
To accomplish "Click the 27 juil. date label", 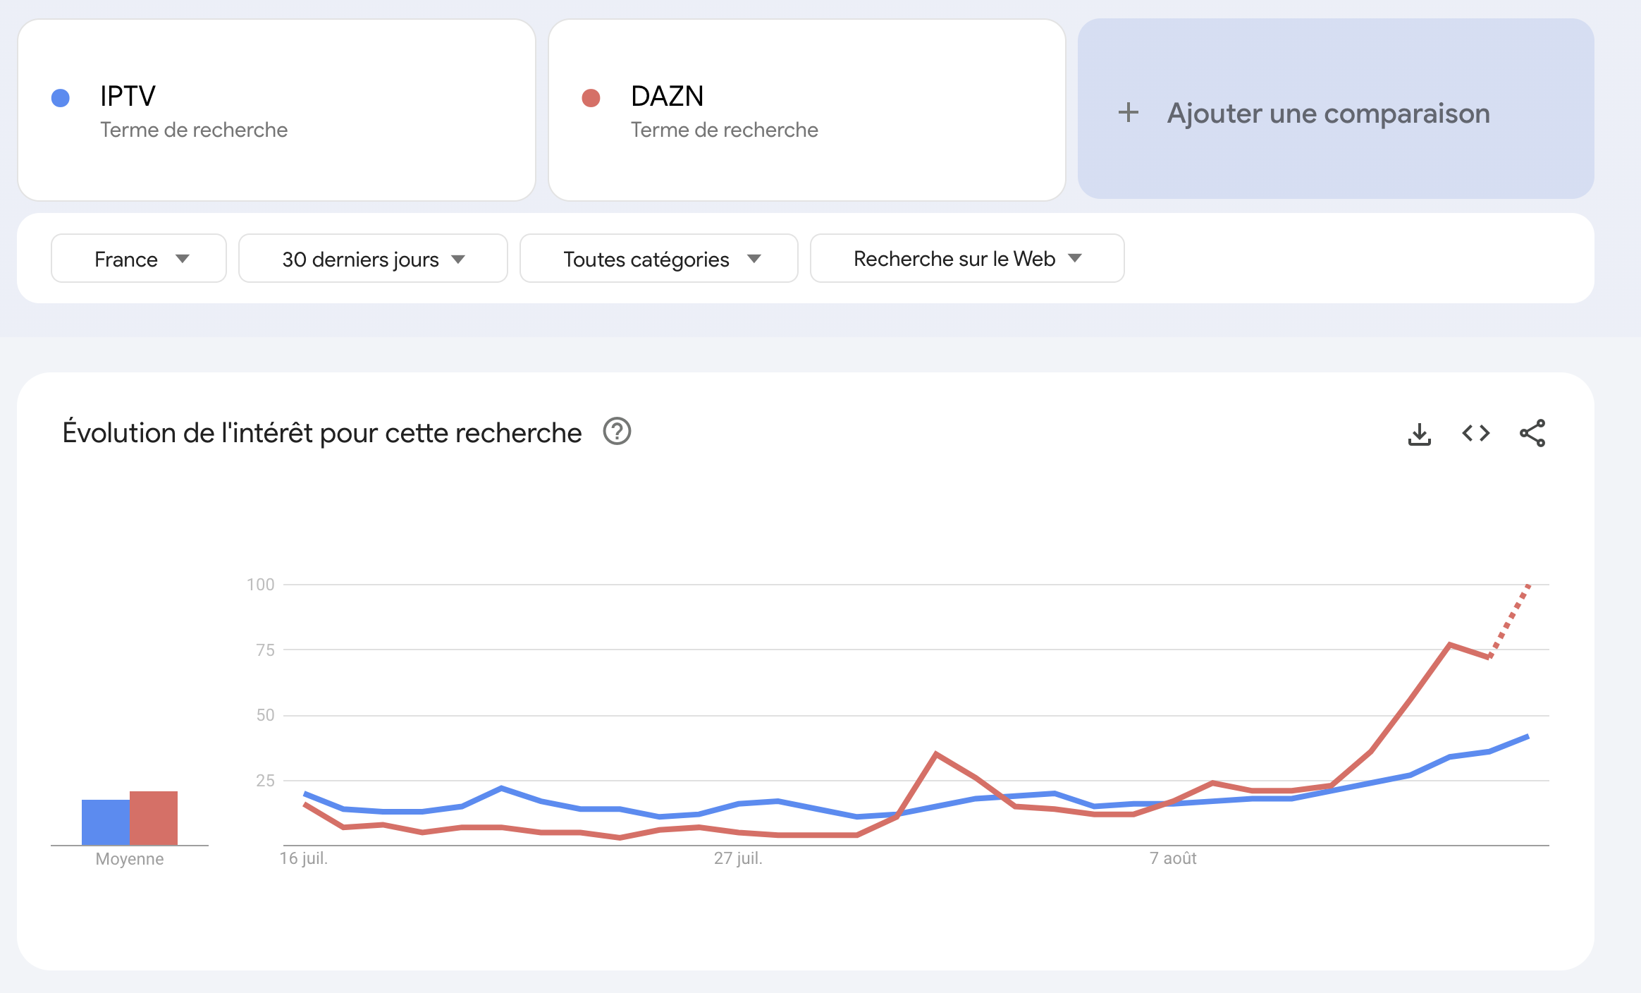I will [738, 858].
